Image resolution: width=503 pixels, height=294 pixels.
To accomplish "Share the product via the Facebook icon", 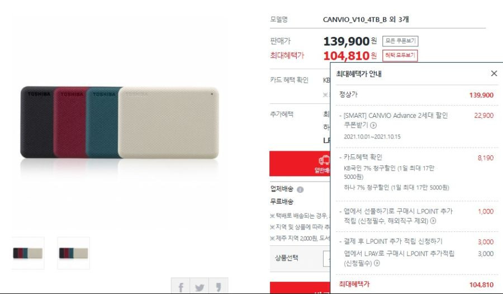I will [x=181, y=286].
